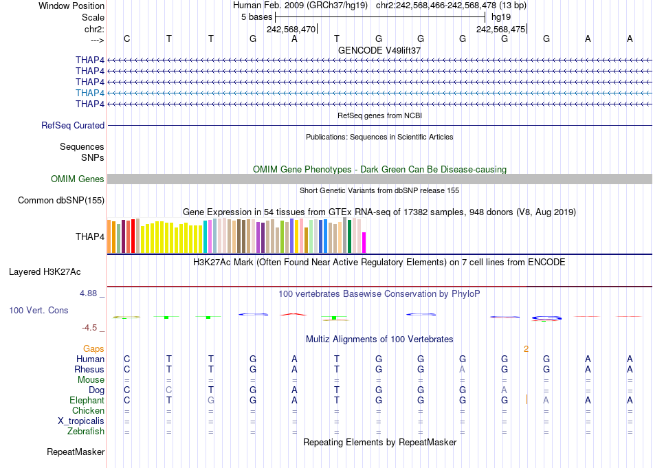Click the 4.88 PhyloP upper scale value

[x=88, y=293]
